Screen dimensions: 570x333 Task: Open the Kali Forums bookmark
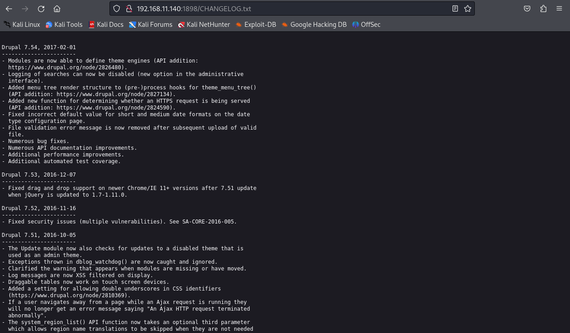point(151,25)
